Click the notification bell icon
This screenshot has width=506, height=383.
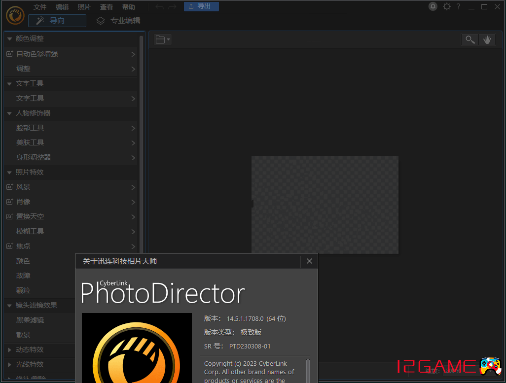pyautogui.click(x=433, y=6)
